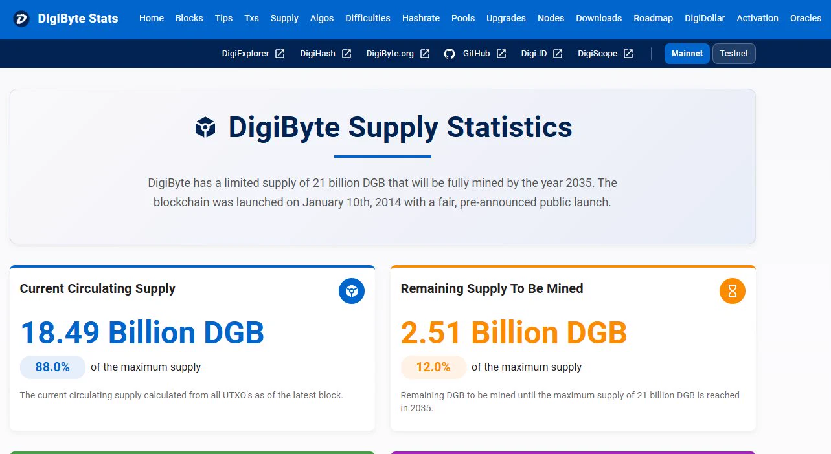The image size is (831, 454).
Task: Go to the Home page
Action: point(152,19)
